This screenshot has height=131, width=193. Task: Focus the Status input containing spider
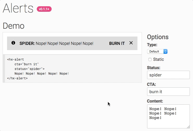(168, 75)
